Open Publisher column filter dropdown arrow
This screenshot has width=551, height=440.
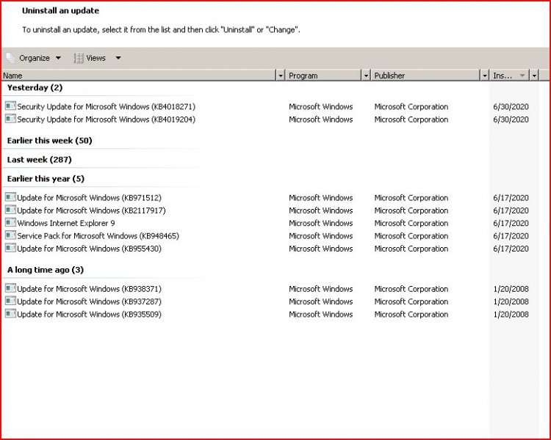coord(484,76)
